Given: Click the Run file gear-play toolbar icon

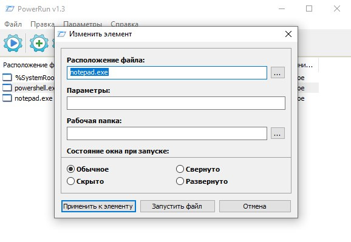Looking at the screenshot, I should coord(13,43).
